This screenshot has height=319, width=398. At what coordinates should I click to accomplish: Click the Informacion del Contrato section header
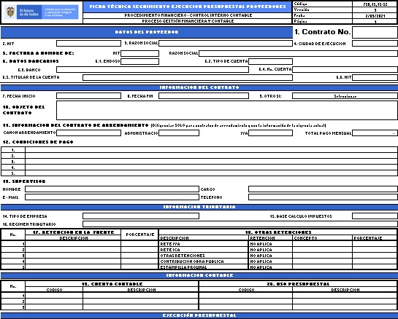[x=199, y=87]
